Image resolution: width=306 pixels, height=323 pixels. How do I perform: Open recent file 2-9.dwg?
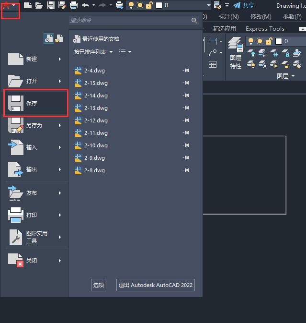point(90,158)
